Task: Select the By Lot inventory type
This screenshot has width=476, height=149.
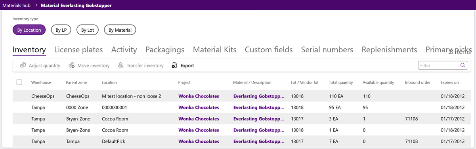Action: click(x=88, y=30)
